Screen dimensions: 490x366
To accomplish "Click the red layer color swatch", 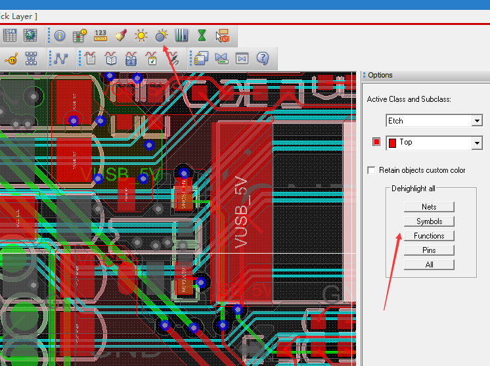I will point(376,143).
